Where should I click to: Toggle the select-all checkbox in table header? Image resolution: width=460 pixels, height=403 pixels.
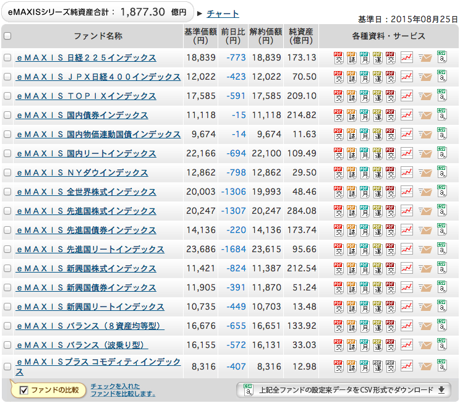tap(7, 36)
